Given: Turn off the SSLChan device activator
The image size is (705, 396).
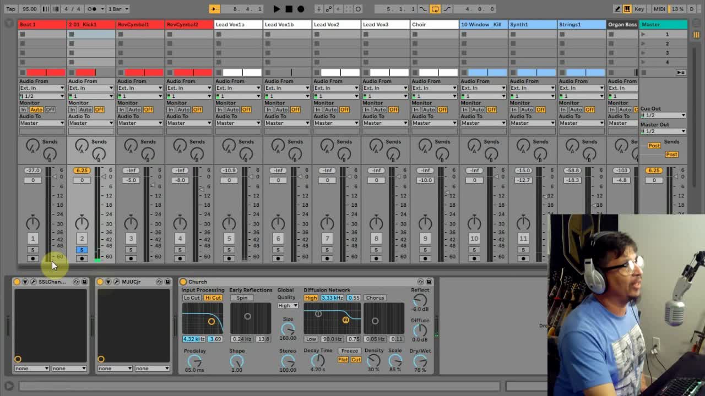Looking at the screenshot, I should click(17, 282).
